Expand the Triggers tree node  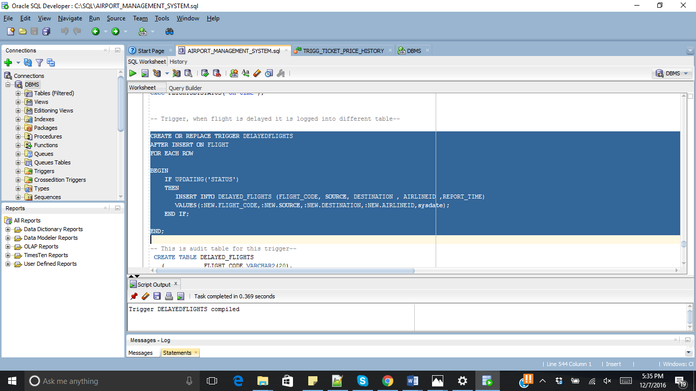(x=18, y=171)
